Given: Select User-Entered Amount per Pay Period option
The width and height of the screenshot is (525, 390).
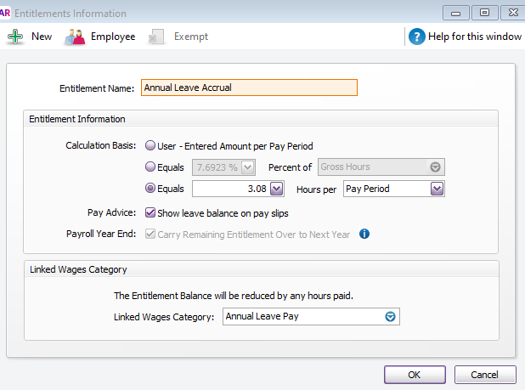Looking at the screenshot, I should click(x=150, y=145).
